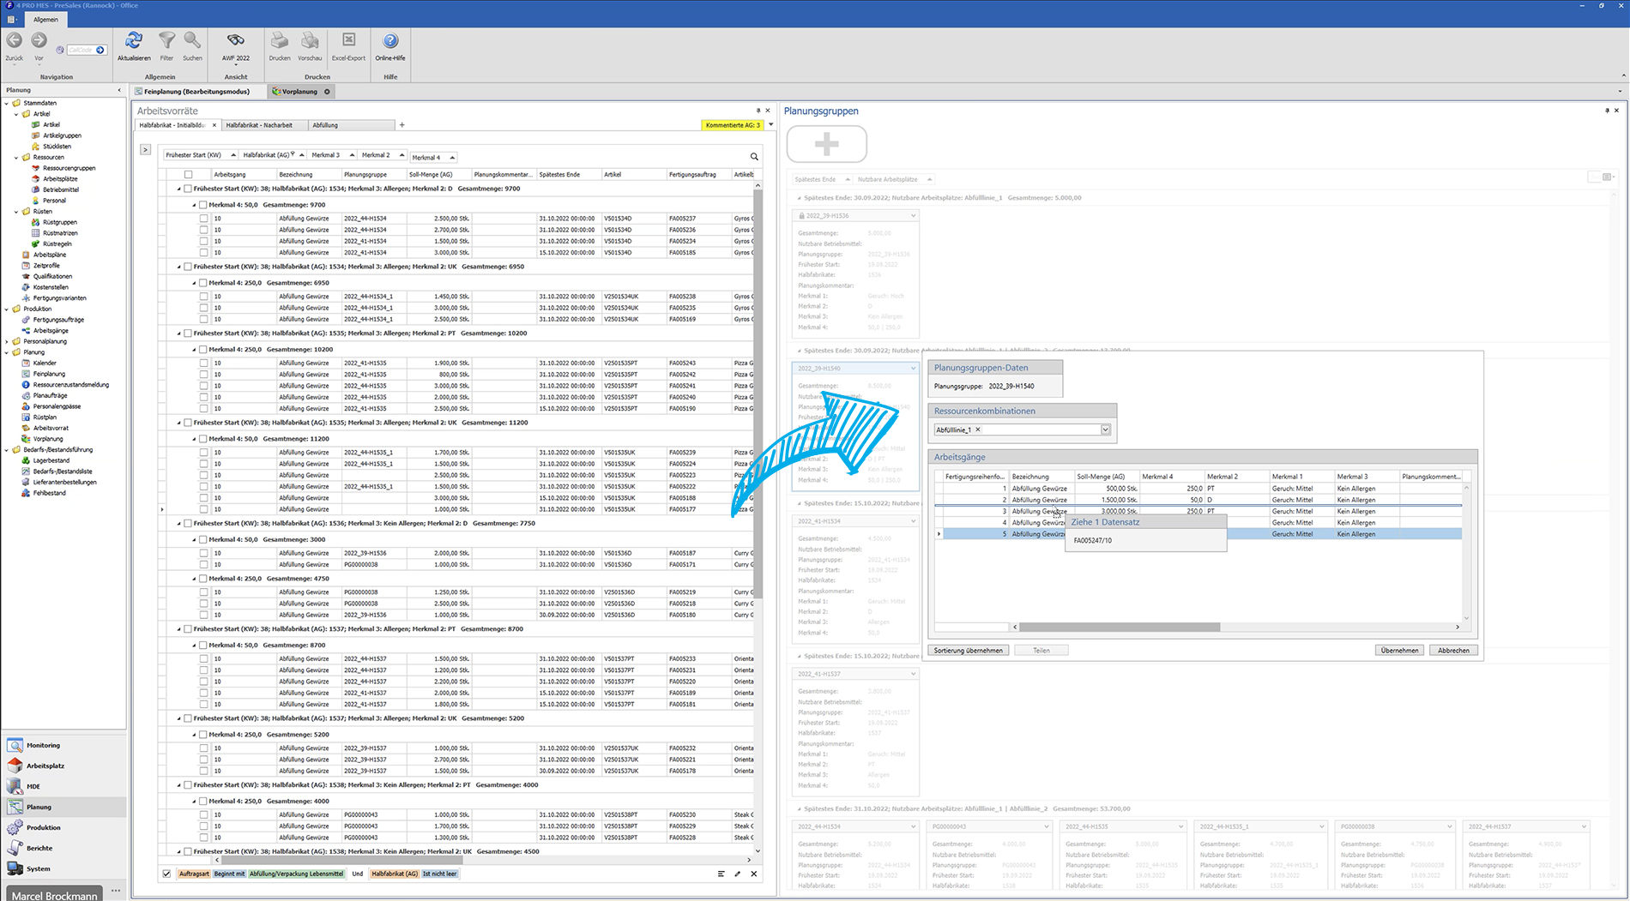Click the CallCode input field
This screenshot has width=1630, height=901.
(x=80, y=51)
